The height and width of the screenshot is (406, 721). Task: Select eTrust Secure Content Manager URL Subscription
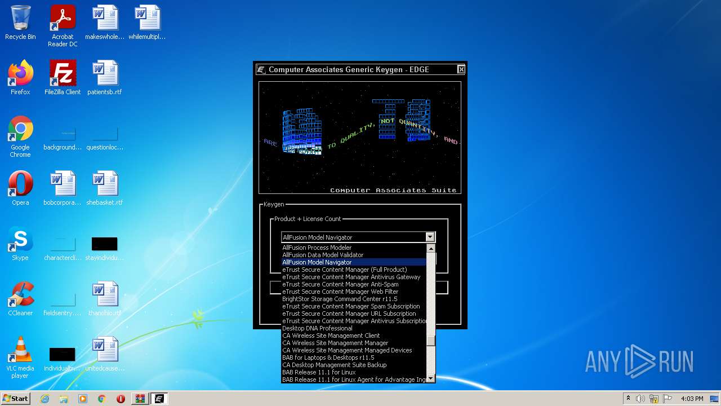click(x=354, y=314)
